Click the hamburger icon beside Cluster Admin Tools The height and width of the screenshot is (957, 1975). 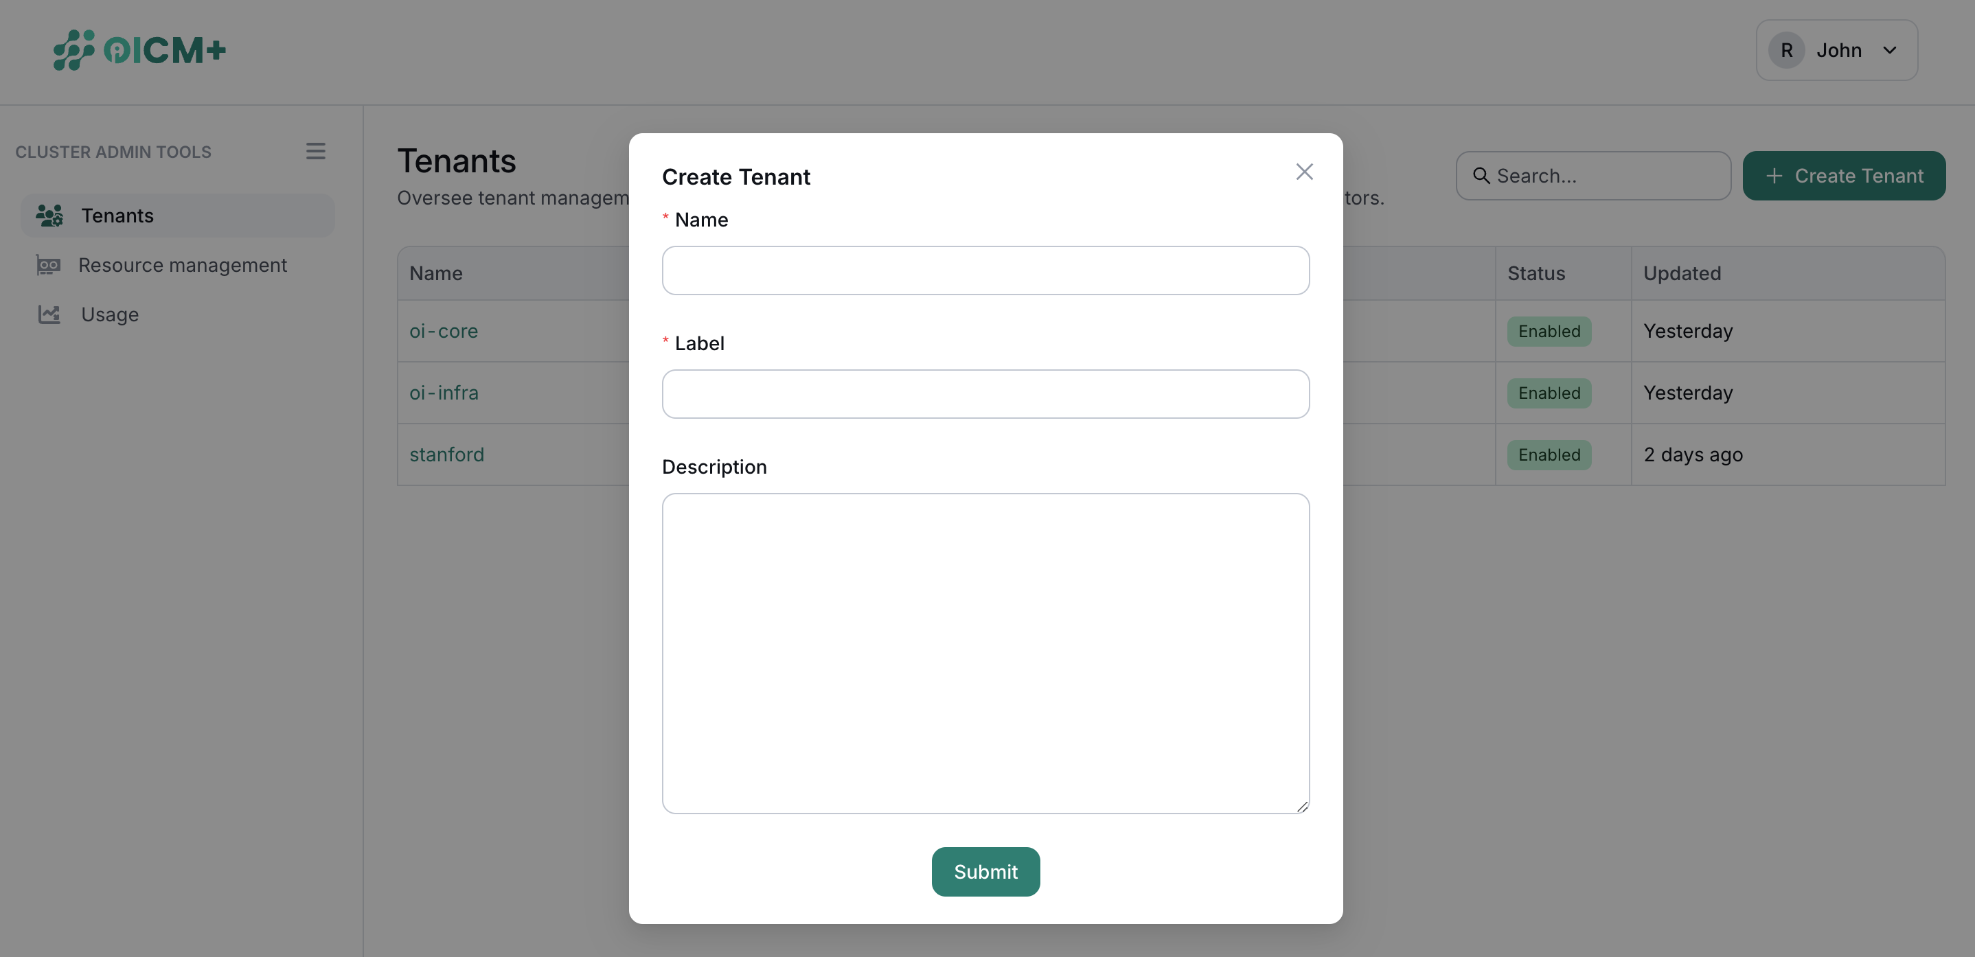point(316,151)
